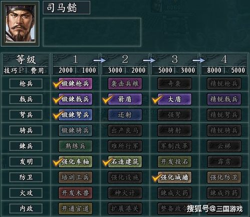Click checkmark on 锻鍊枪兵 skill
Screen dimensions: 250x217
(x=57, y=84)
